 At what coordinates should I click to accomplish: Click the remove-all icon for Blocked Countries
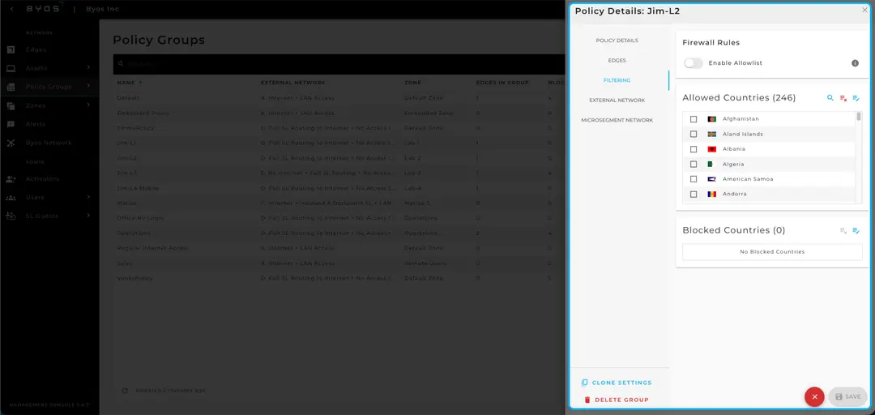tap(843, 231)
